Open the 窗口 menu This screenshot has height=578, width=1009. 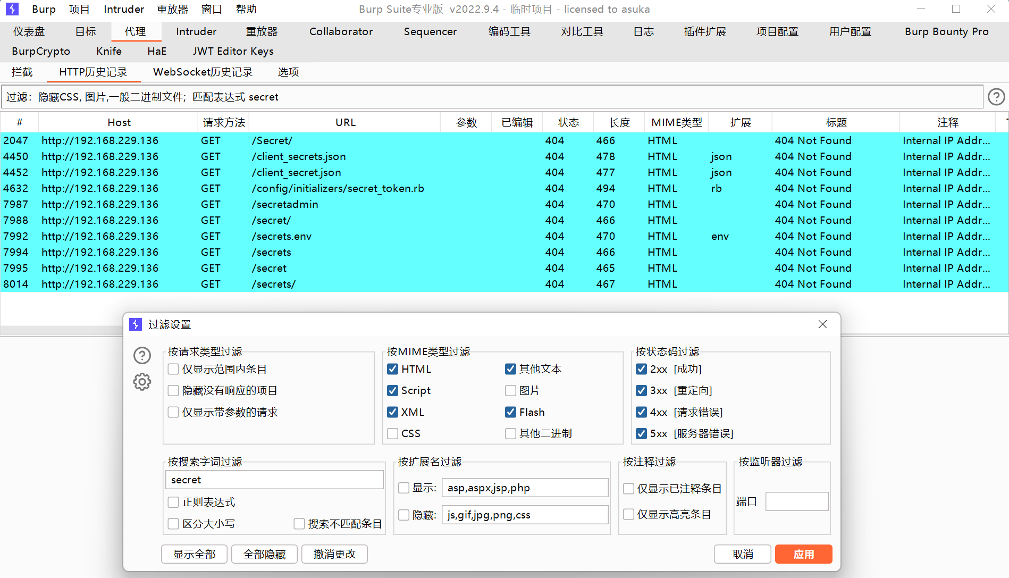pyautogui.click(x=212, y=9)
